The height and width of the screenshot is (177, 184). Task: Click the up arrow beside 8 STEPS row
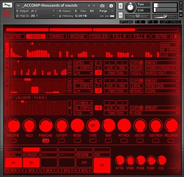(70, 81)
